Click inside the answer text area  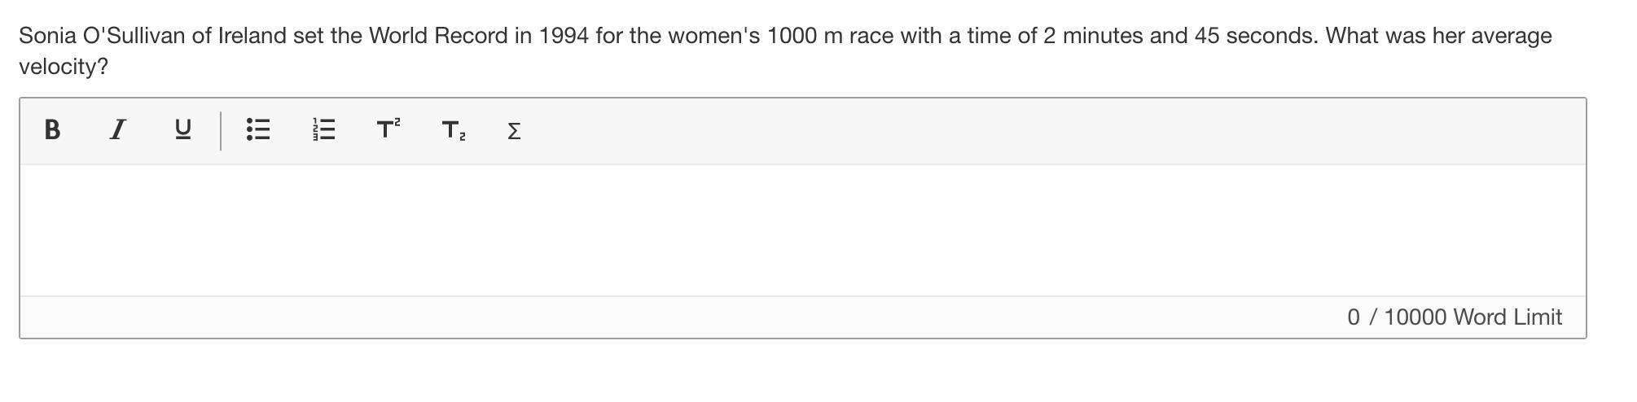coord(802,230)
